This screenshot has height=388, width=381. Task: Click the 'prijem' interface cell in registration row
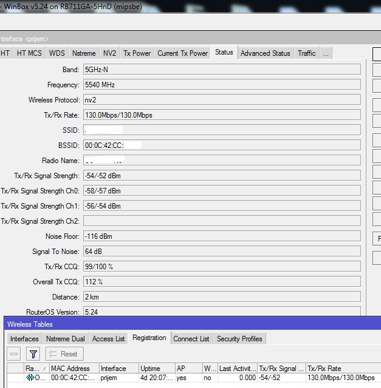coord(119,378)
